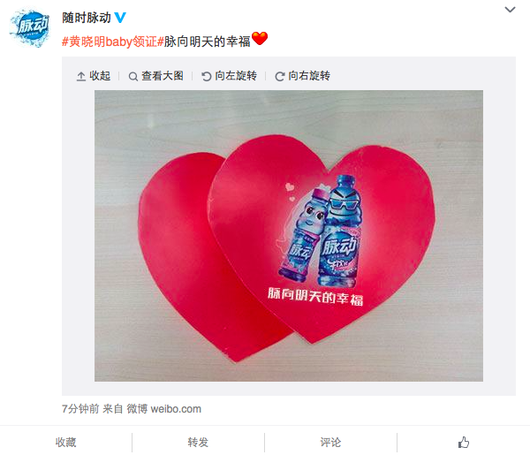
Task: Click the upward arrow collapse icon
Action: (x=81, y=76)
